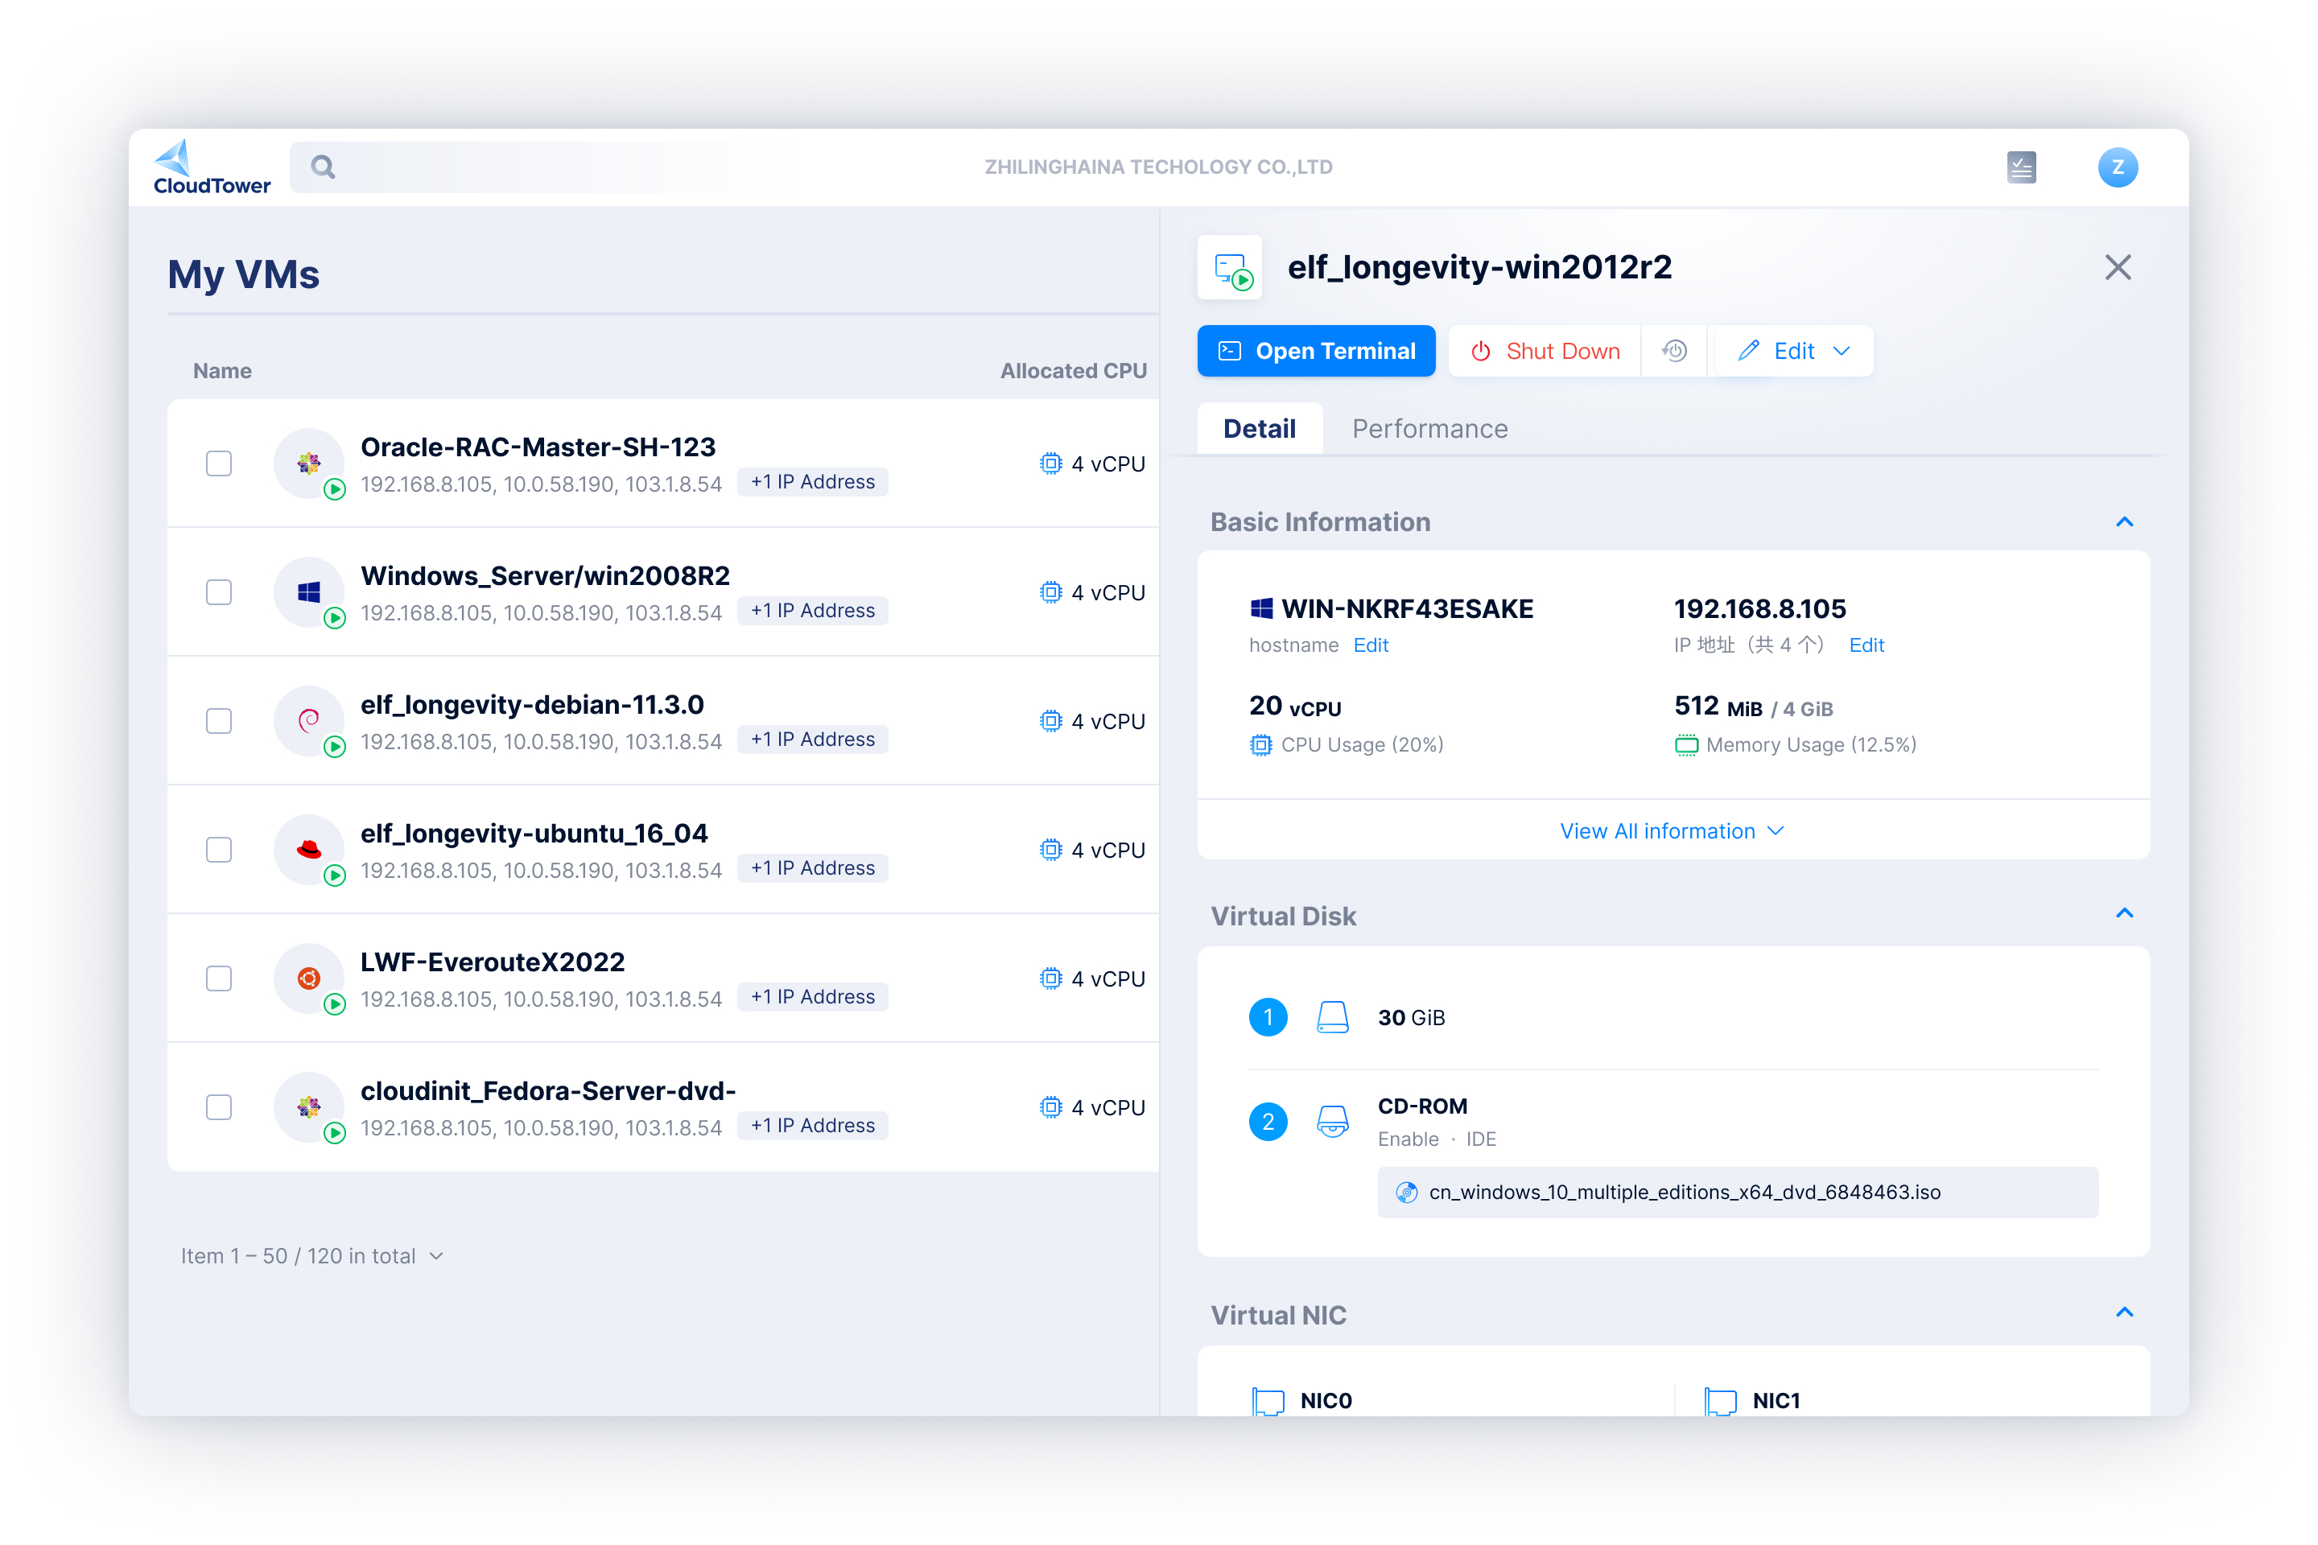
Task: Open the Edit dropdown button
Action: (x=1794, y=351)
